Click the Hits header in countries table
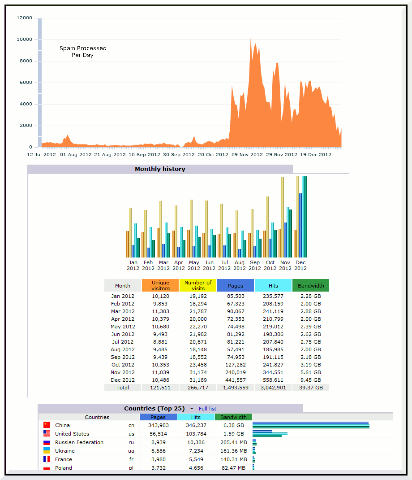 [196, 417]
